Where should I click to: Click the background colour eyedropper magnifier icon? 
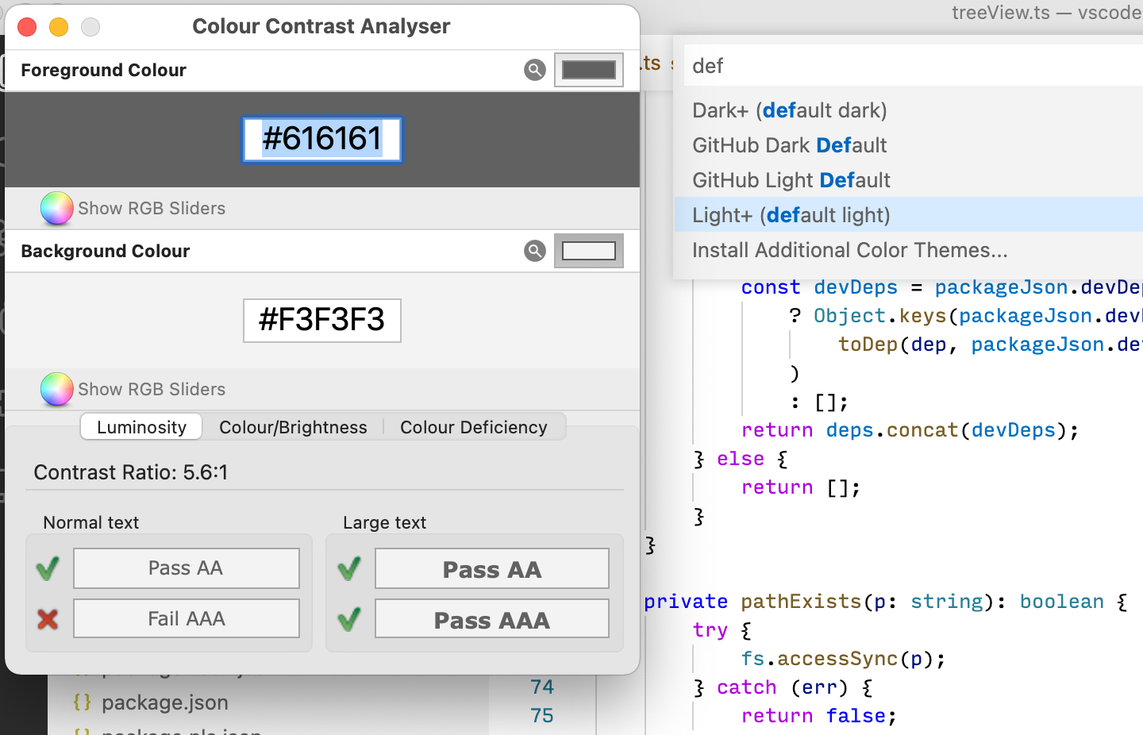[535, 251]
